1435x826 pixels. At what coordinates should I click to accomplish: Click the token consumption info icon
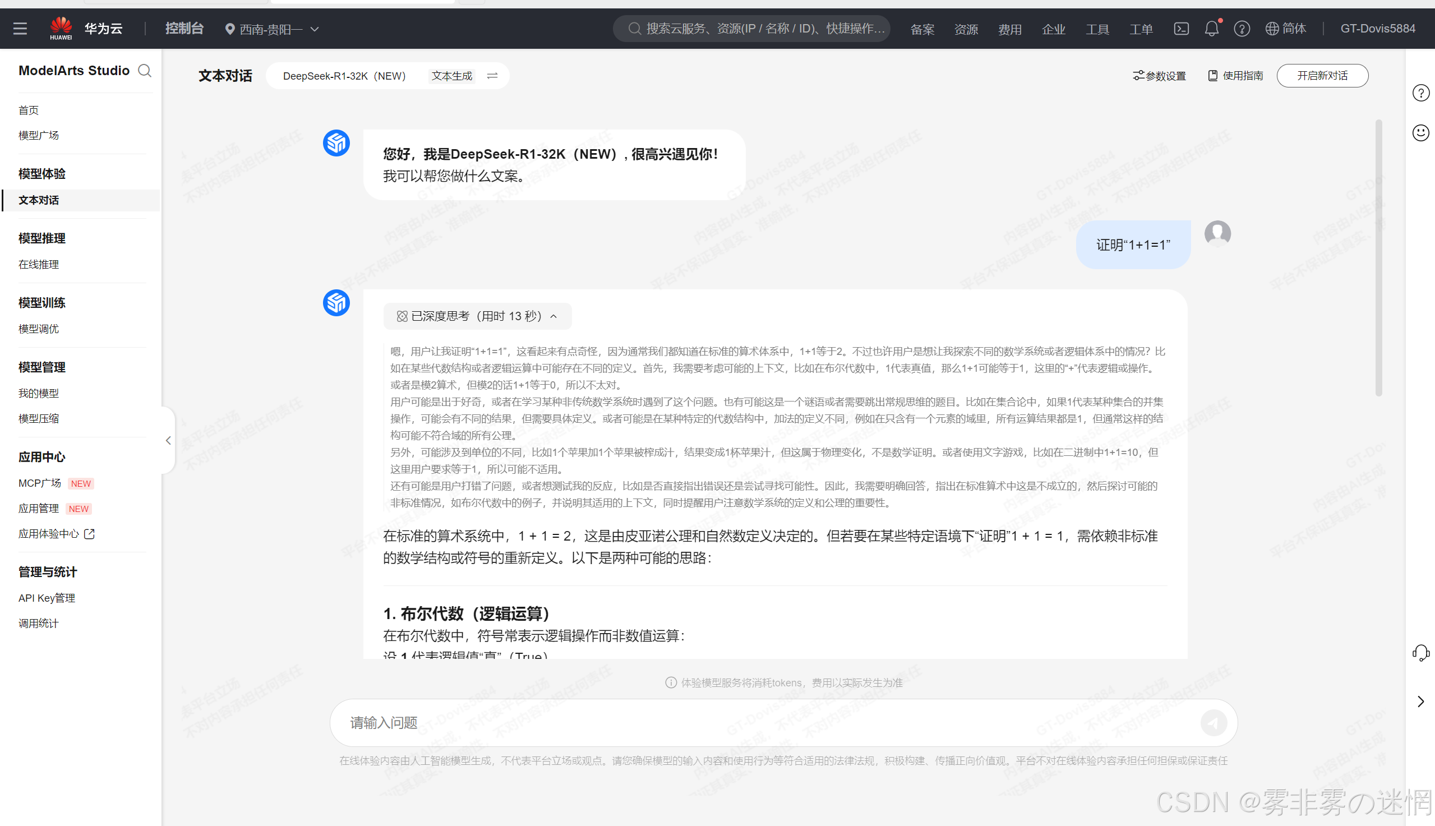(671, 682)
